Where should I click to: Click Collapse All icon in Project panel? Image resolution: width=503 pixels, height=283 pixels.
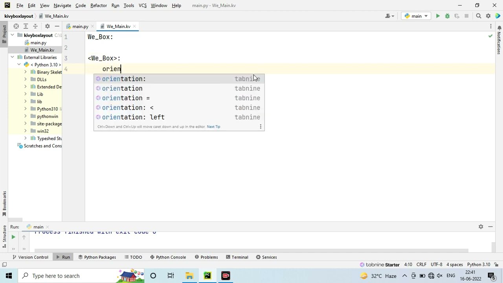[x=35, y=26]
